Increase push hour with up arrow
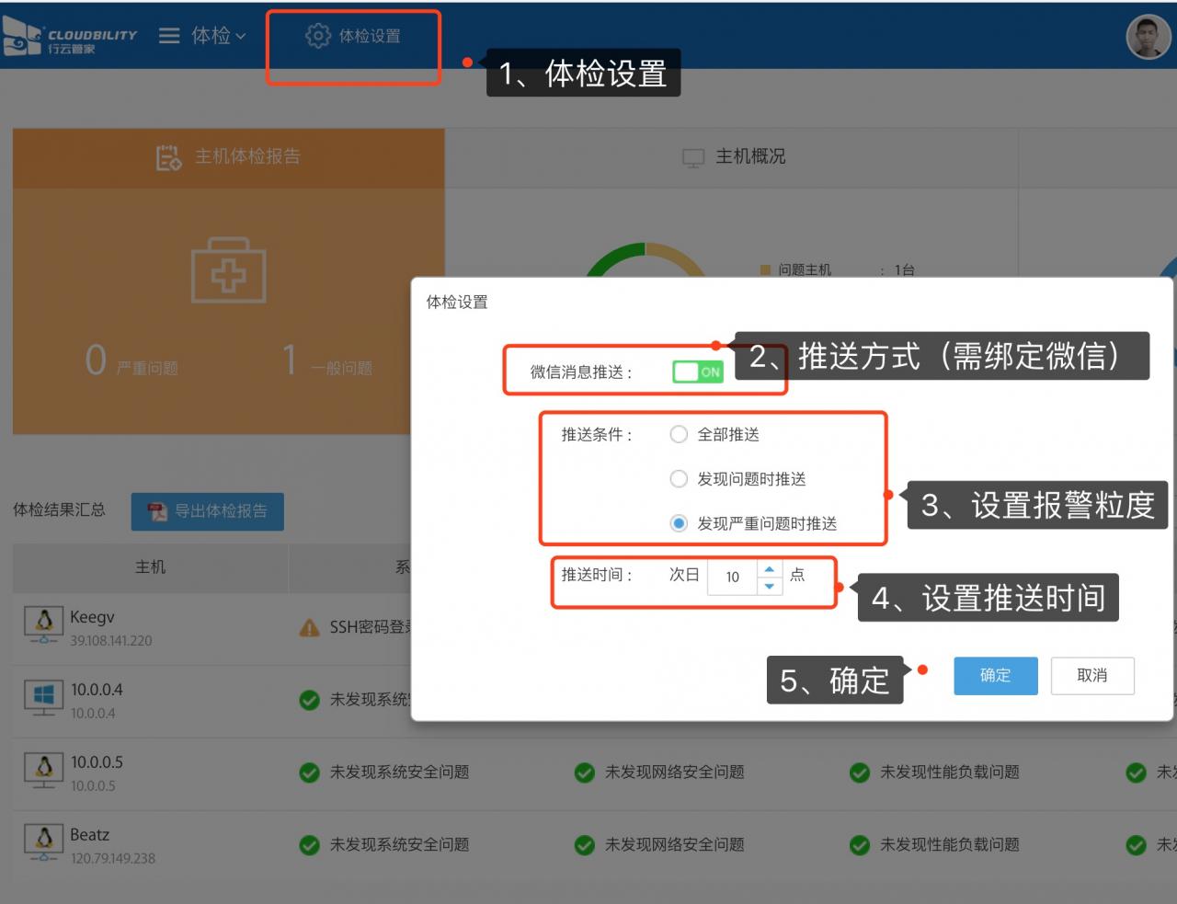The width and height of the screenshot is (1177, 904). tap(770, 568)
